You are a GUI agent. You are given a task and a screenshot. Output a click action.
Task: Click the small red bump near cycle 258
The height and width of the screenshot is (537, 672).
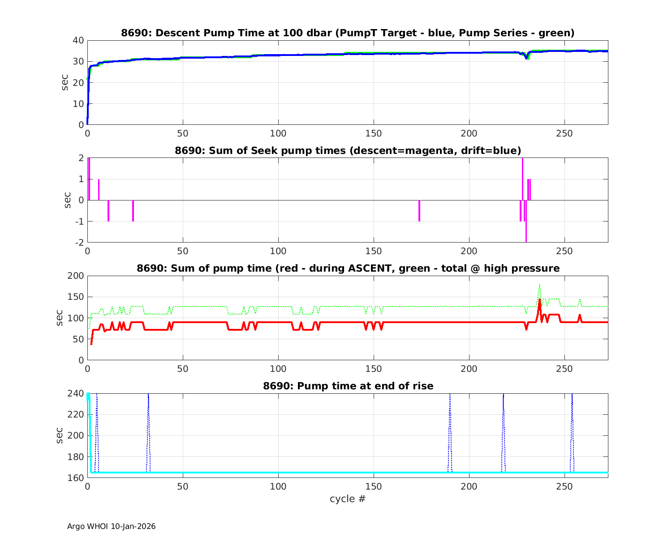click(x=580, y=316)
